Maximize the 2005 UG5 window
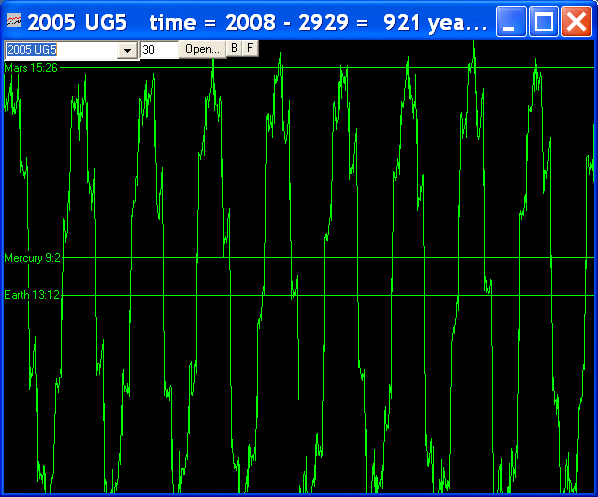The width and height of the screenshot is (598, 497). (543, 21)
